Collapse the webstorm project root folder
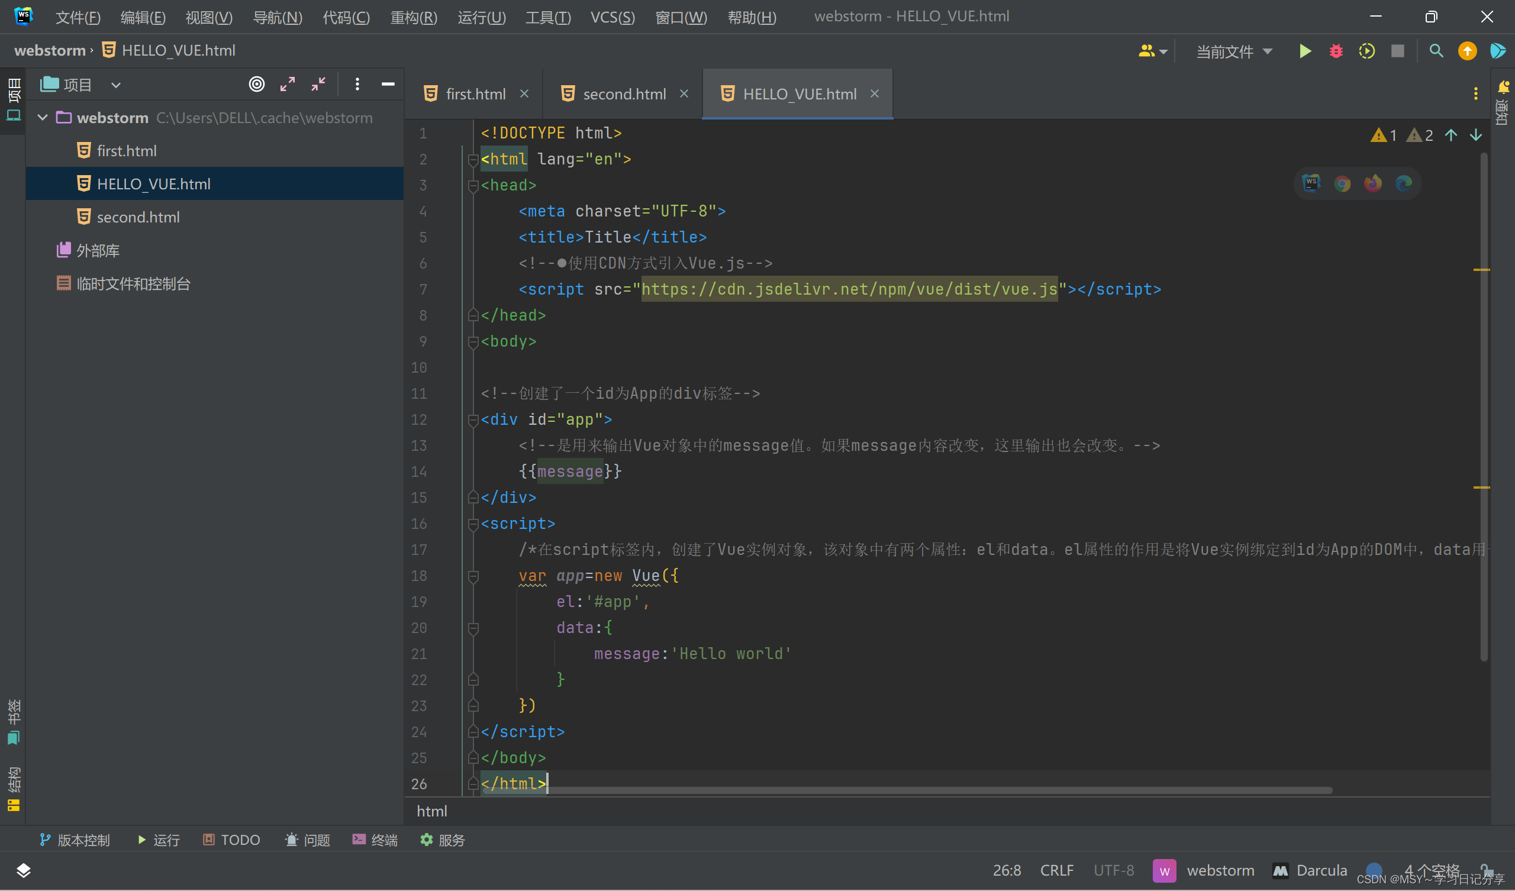 43,118
